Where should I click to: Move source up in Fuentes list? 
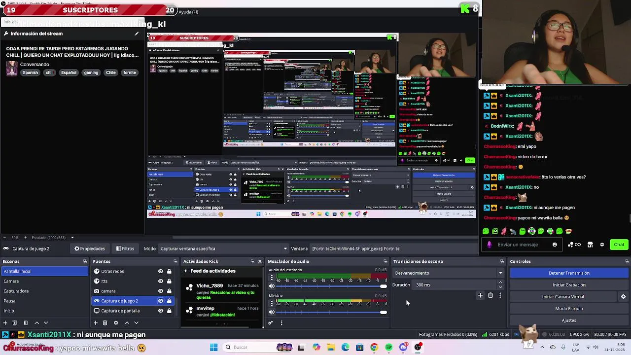[x=127, y=323]
